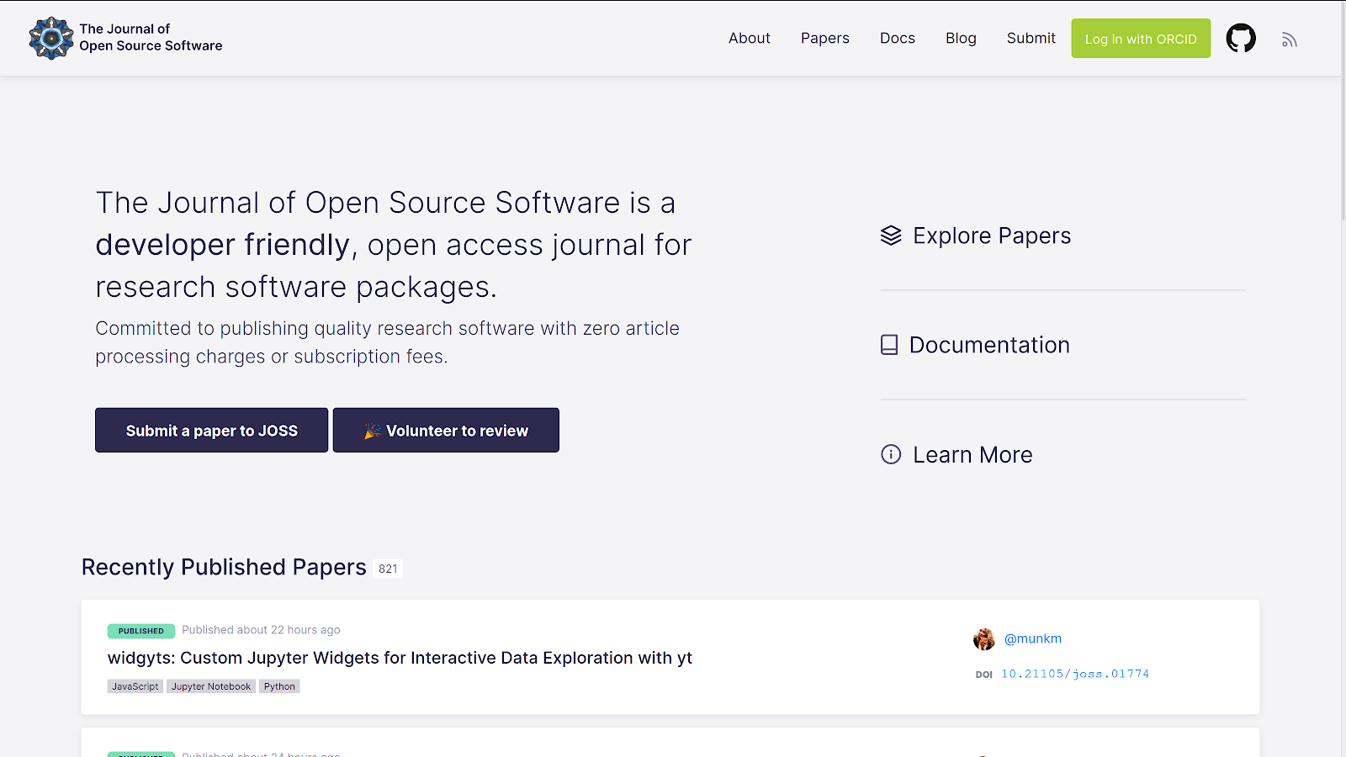Image resolution: width=1346 pixels, height=757 pixels.
Task: Click Volunteer to review button
Action: (446, 431)
